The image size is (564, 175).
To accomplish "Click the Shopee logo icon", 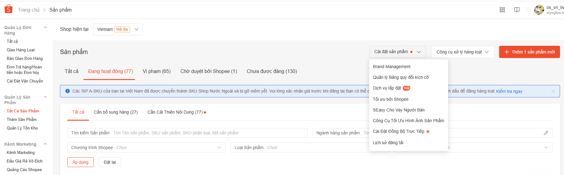I will (x=9, y=9).
